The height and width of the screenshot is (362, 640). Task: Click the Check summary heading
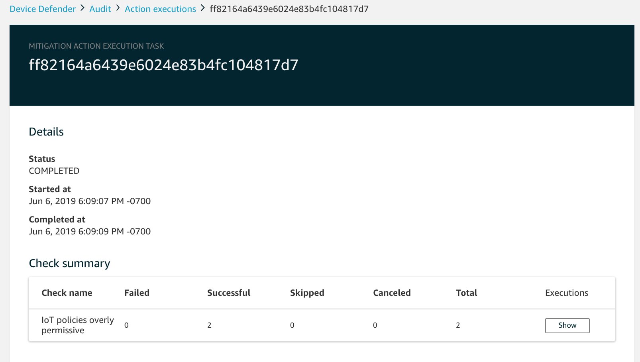(69, 264)
